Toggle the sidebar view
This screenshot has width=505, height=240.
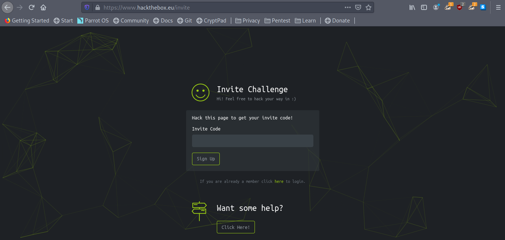(x=424, y=7)
